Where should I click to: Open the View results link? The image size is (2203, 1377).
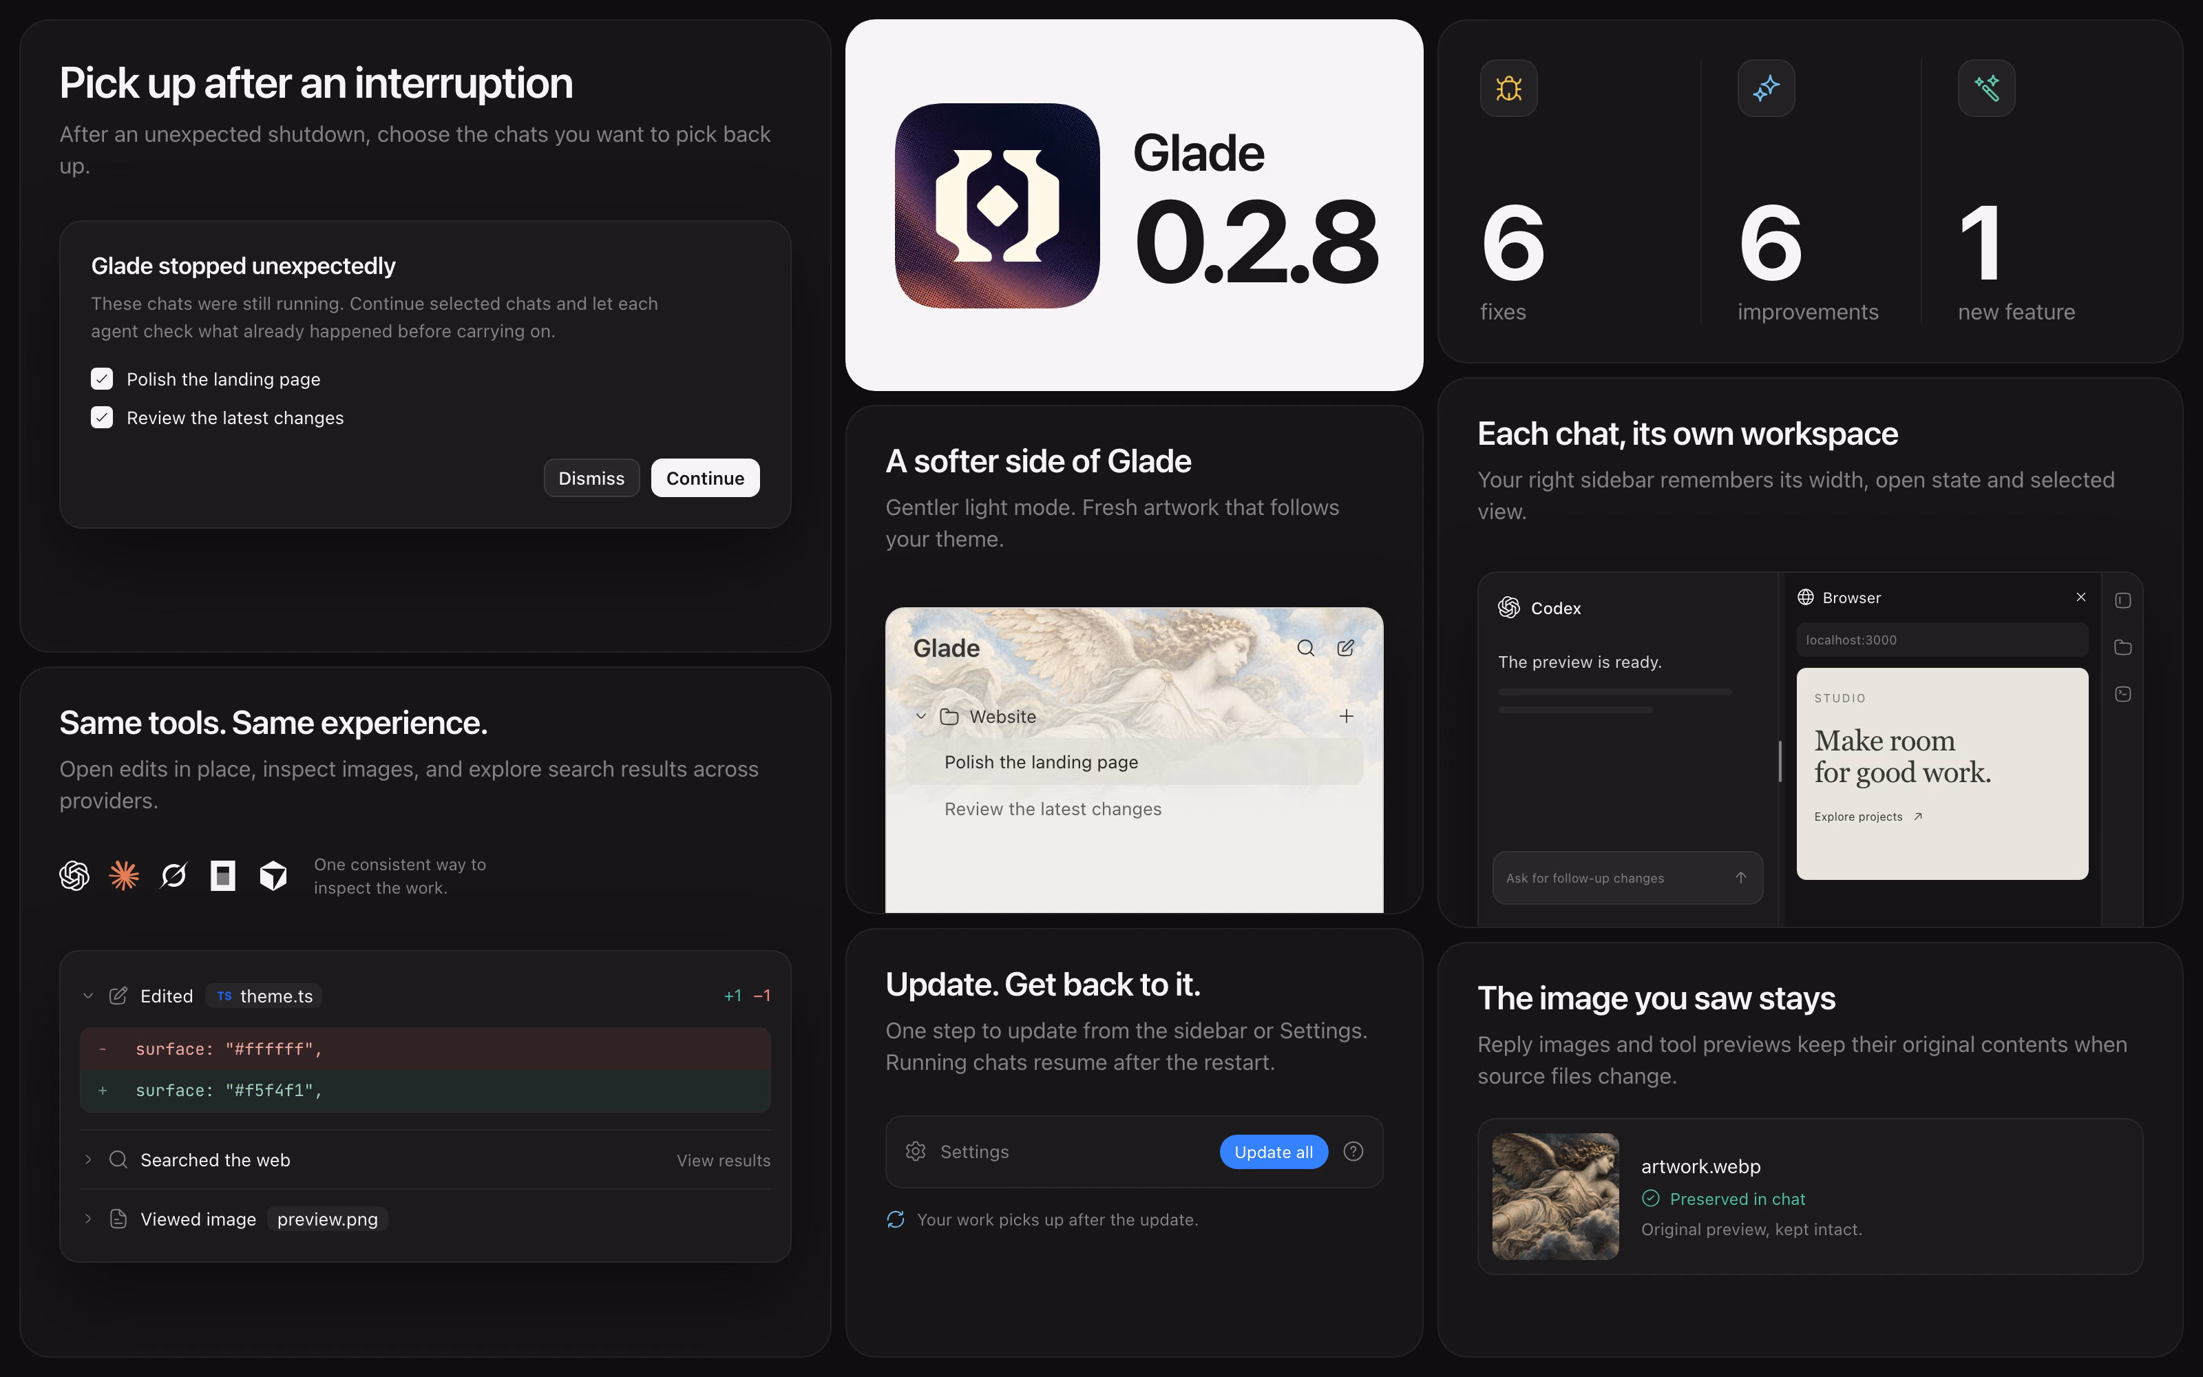[x=723, y=1160]
